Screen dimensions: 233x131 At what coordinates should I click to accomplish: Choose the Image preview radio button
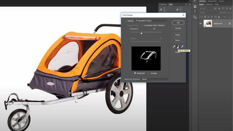[149, 73]
